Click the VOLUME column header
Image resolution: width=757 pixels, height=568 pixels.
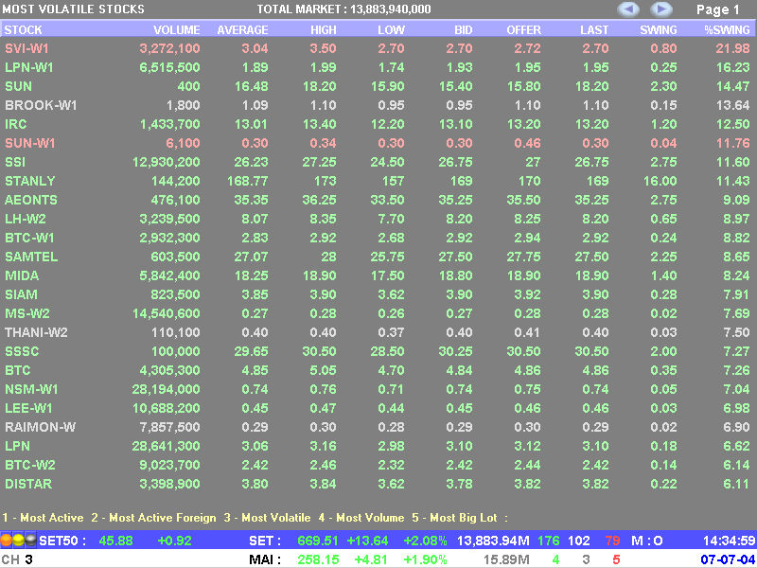click(177, 30)
